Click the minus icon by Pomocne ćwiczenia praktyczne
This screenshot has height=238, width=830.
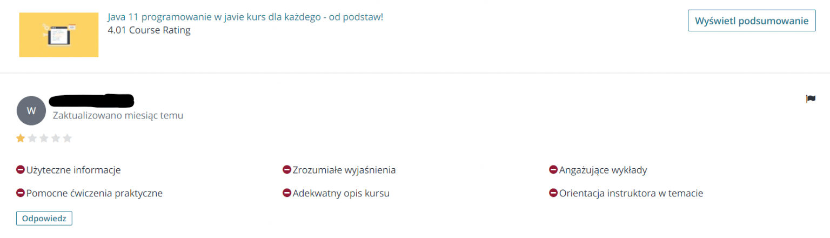(21, 193)
